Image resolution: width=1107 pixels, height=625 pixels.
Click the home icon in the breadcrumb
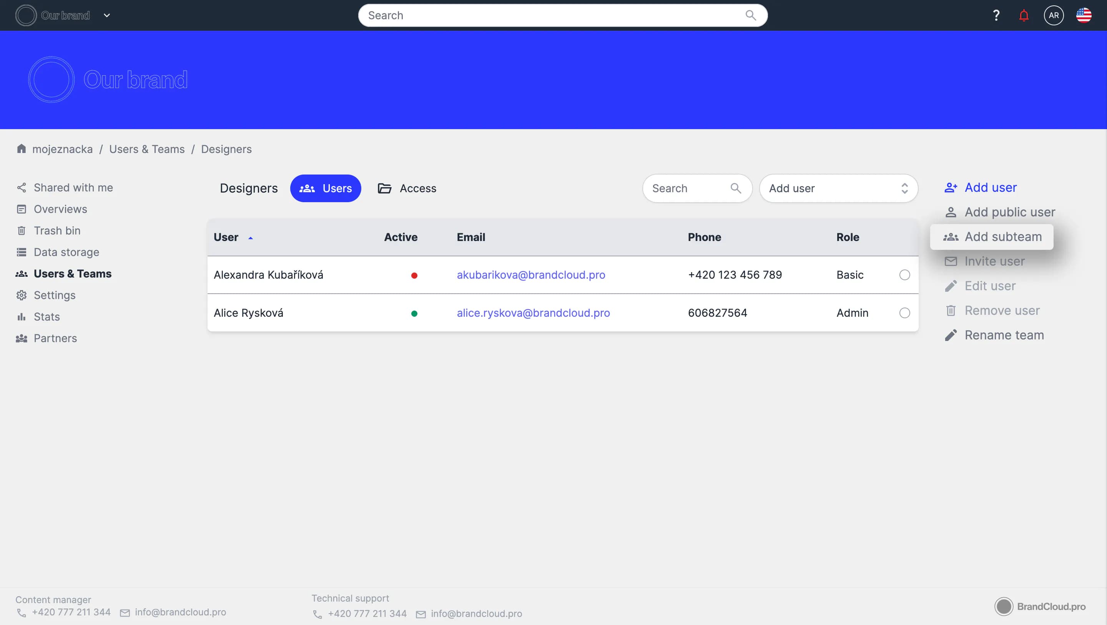tap(21, 149)
